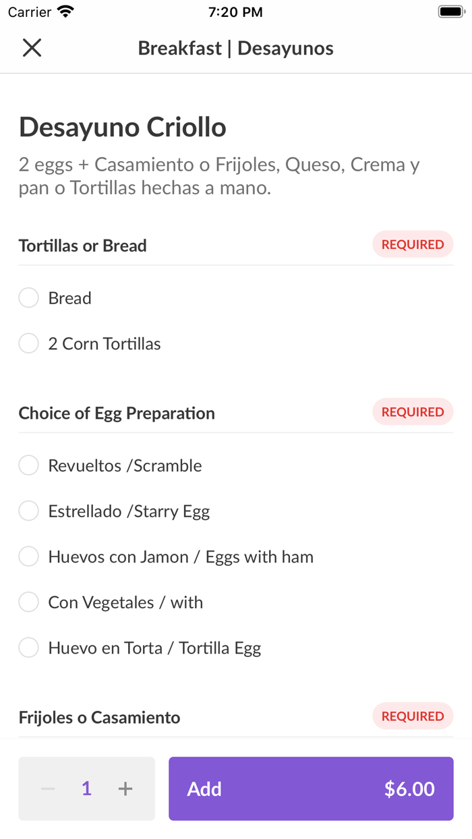Tap REQUIRED badge beside Egg Preparation
472x839 pixels.
click(x=413, y=412)
